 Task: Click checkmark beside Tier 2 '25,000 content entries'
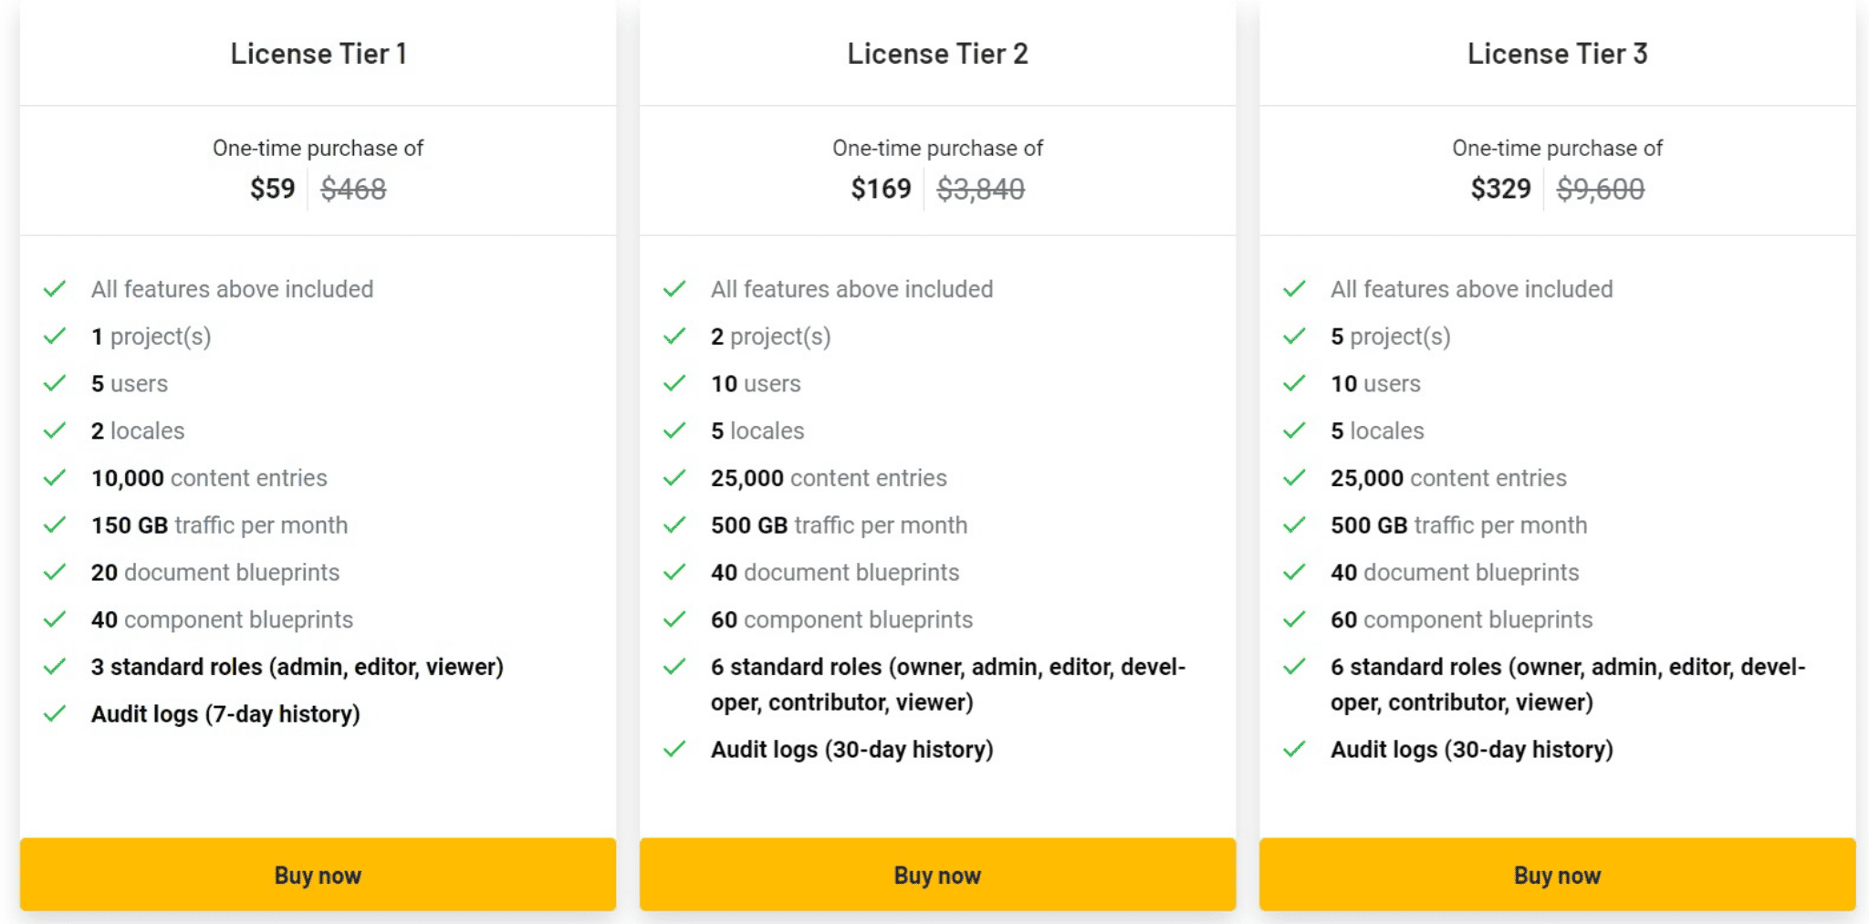[674, 478]
